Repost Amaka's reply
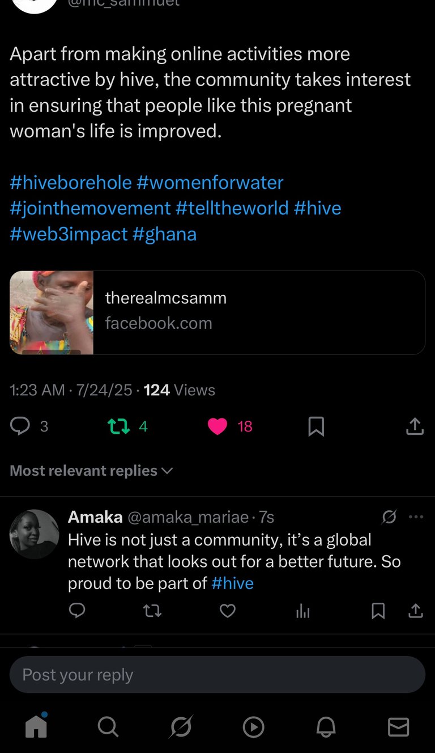 tap(152, 610)
